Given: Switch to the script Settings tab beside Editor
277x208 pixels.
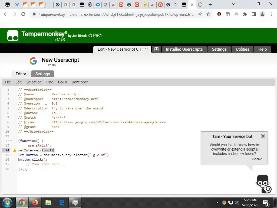Looking at the screenshot, I should click(x=42, y=74).
